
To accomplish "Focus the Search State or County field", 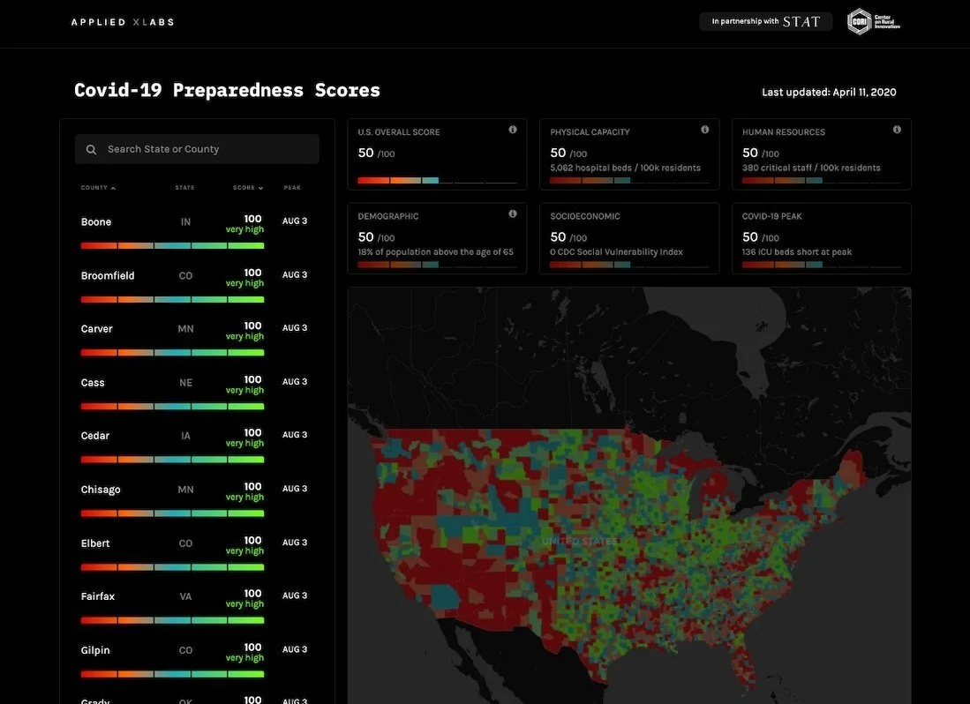I will click(197, 149).
